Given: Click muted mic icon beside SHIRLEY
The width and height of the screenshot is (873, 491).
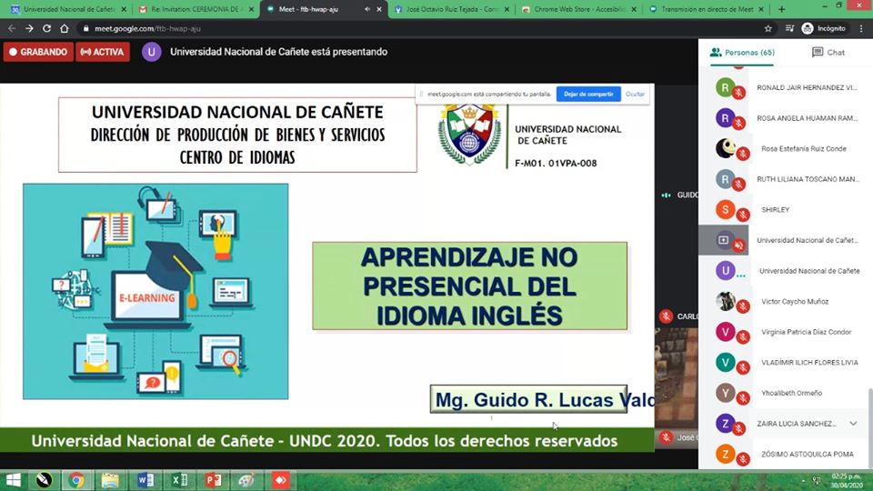Looking at the screenshot, I should pyautogui.click(x=743, y=215).
